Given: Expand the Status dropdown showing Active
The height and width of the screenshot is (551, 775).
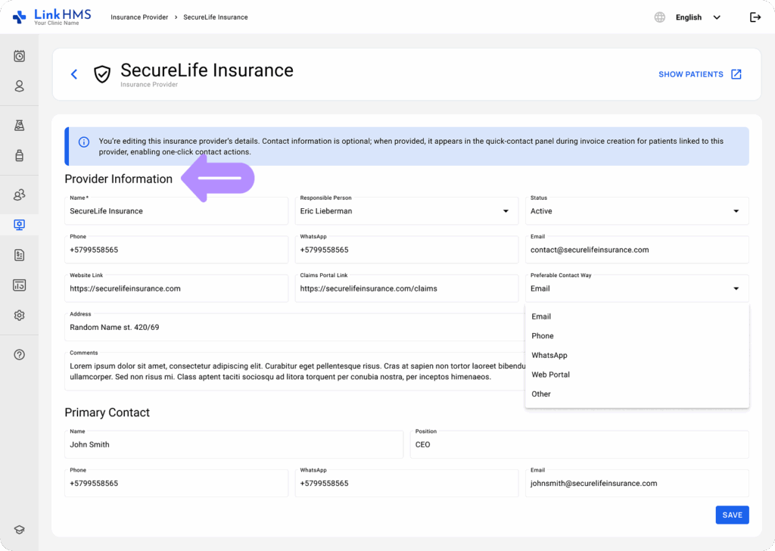Looking at the screenshot, I should [636, 211].
